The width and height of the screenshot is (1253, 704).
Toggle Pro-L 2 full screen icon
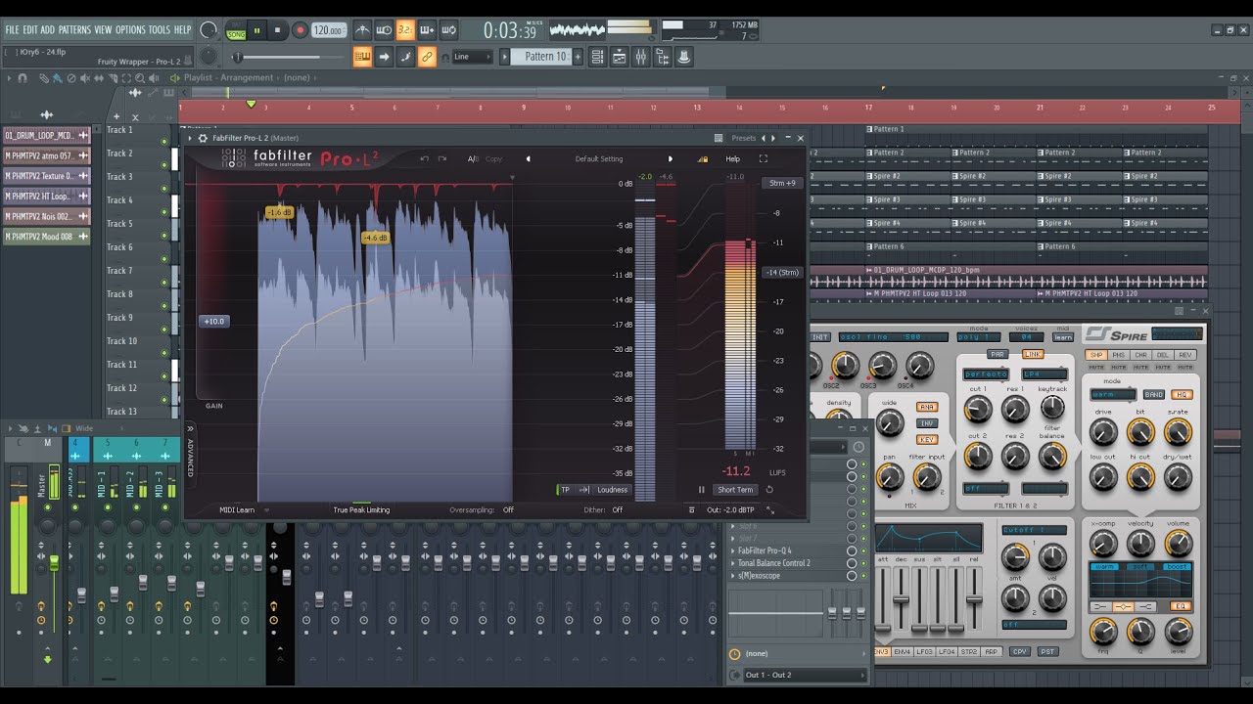pos(764,158)
